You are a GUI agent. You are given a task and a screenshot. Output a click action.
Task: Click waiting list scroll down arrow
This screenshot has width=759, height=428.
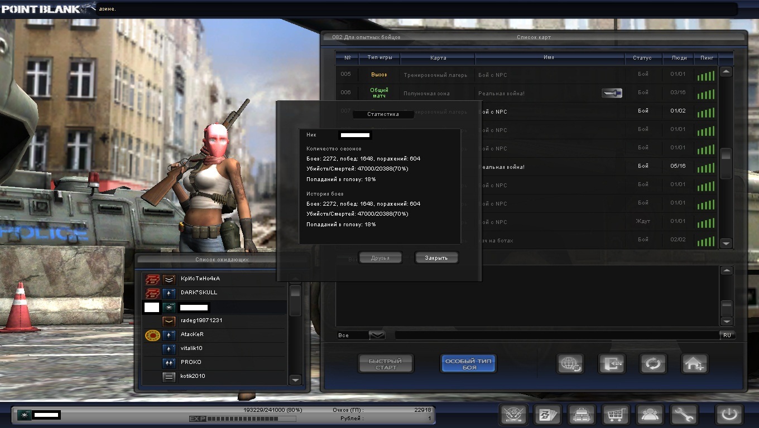coord(295,380)
